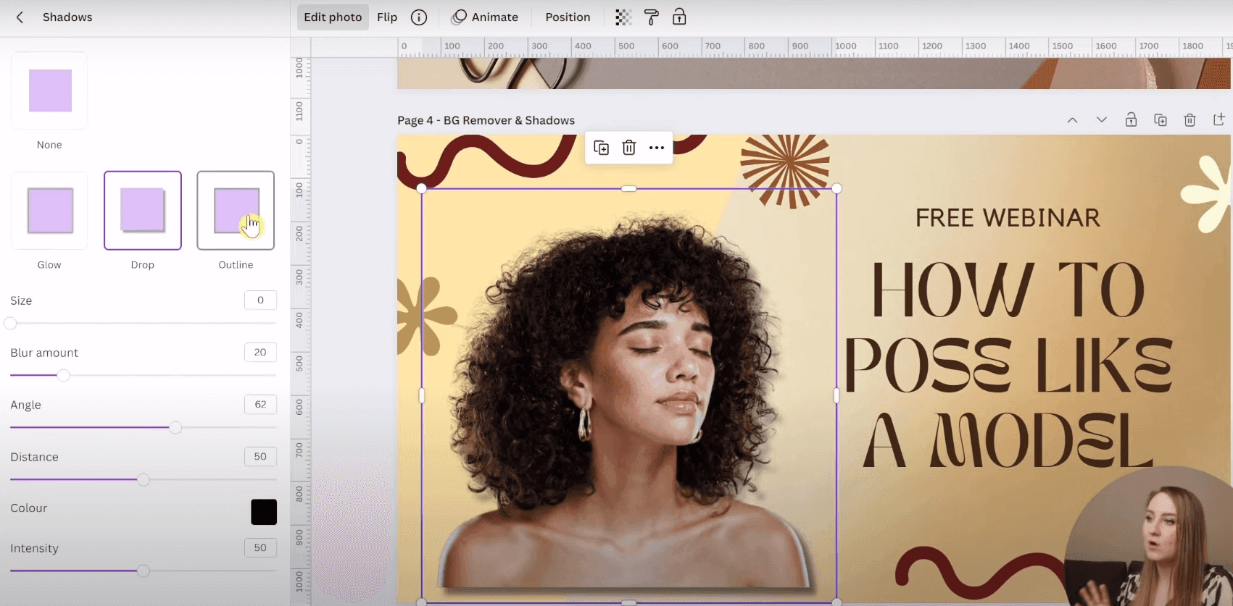Select the brown sunburst graphic
1233x606 pixels.
785,171
